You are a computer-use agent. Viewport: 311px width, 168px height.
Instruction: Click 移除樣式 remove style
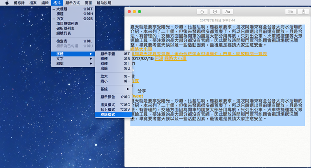[114, 114]
